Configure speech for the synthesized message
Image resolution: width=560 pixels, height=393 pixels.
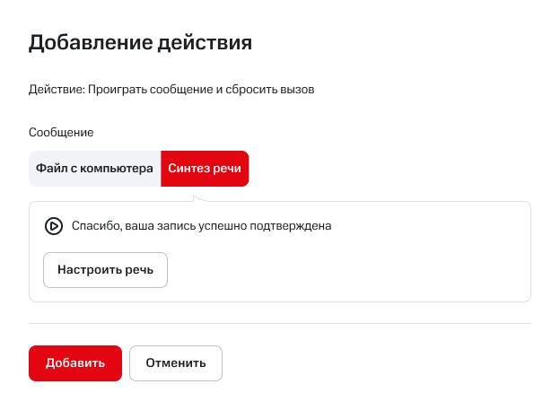[105, 269]
